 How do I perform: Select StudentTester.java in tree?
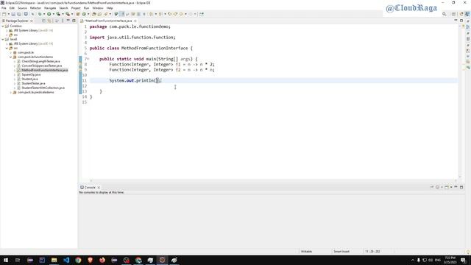point(33,83)
